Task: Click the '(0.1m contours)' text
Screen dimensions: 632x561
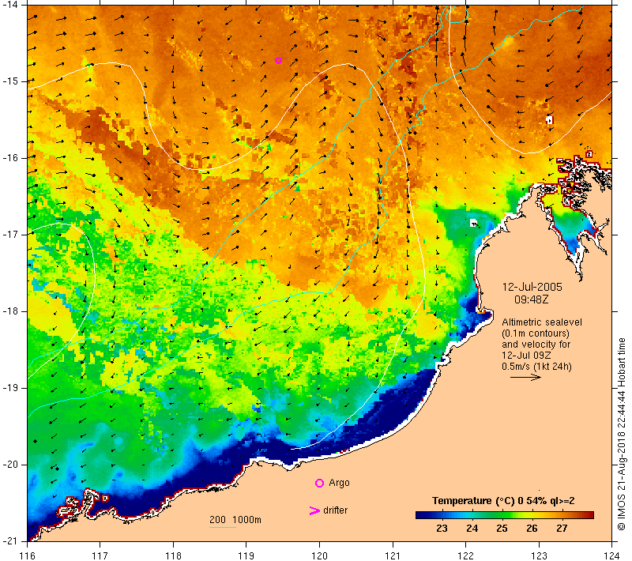Action: click(x=536, y=333)
